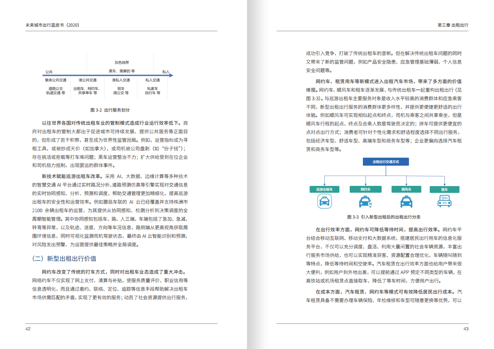Click the arrowhead of the blue axis line

[x=171, y=75]
